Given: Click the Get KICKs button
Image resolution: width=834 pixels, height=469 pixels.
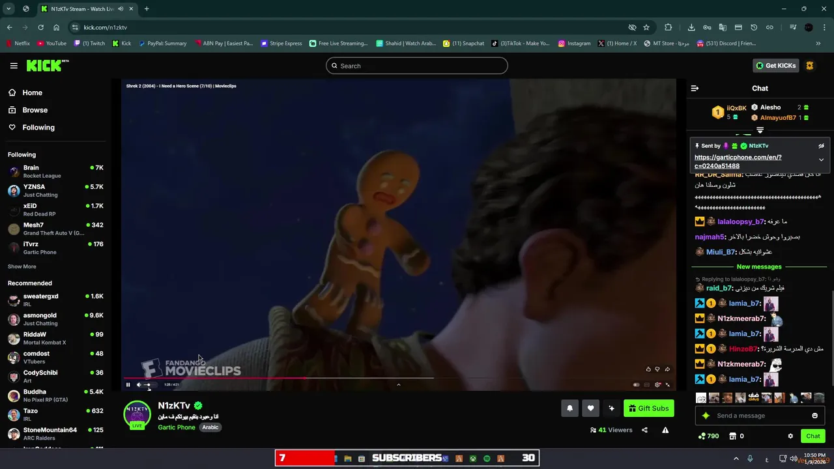Looking at the screenshot, I should coord(775,66).
